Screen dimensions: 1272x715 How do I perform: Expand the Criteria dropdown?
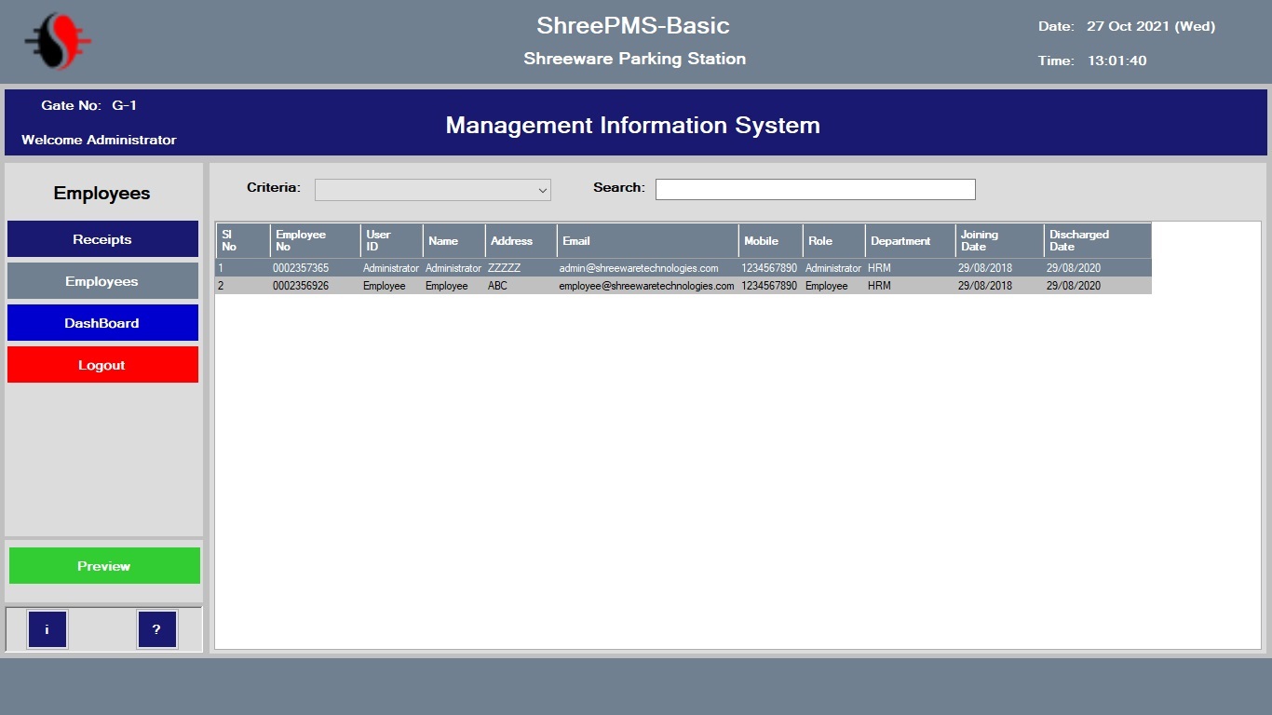[433, 190]
